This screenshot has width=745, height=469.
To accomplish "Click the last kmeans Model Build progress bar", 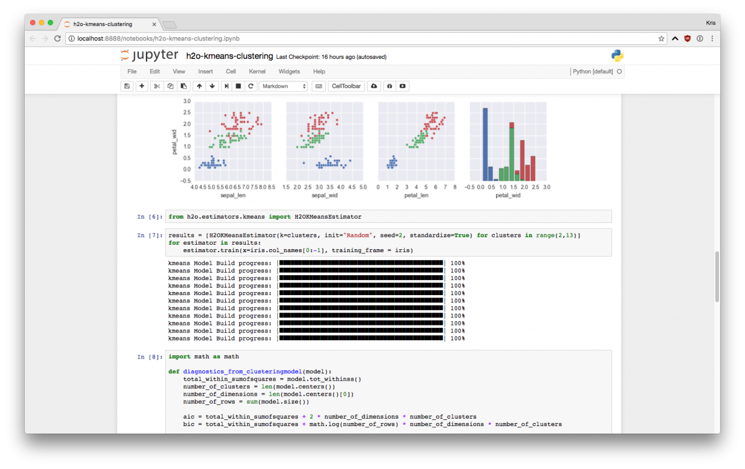I will (361, 339).
